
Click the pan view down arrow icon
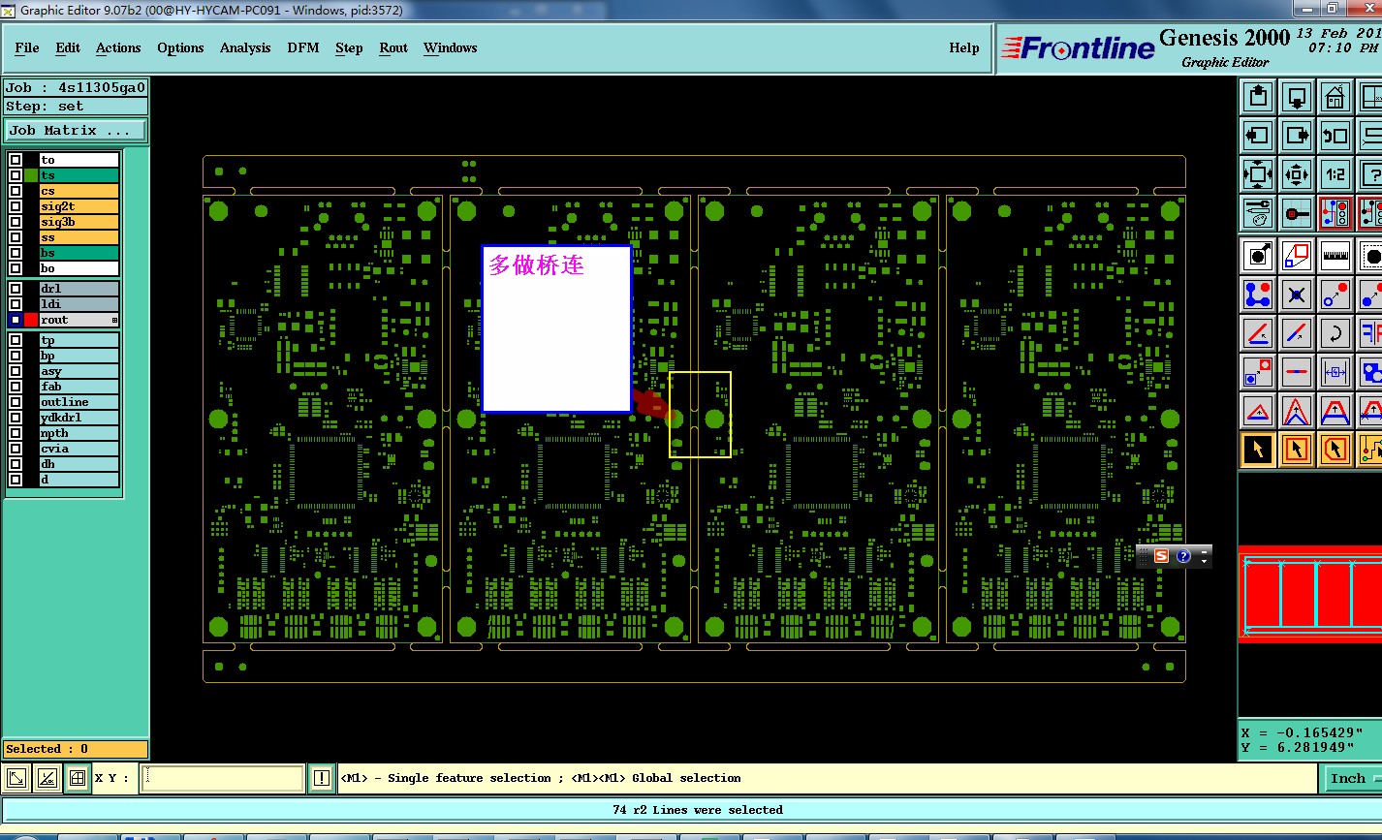[x=1297, y=97]
